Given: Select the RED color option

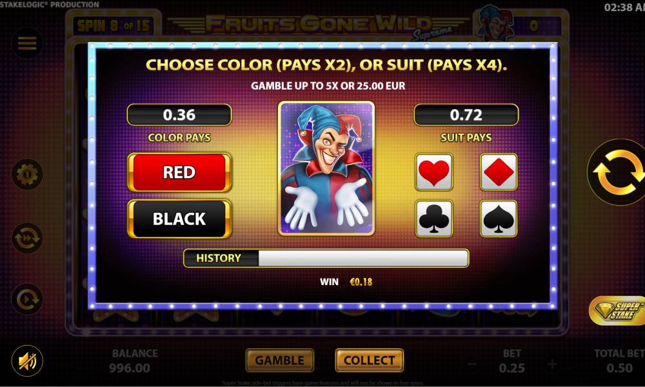Looking at the screenshot, I should [179, 172].
